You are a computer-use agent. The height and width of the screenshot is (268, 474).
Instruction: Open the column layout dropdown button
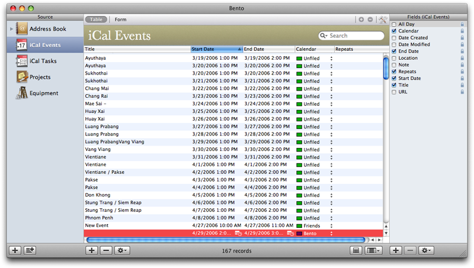coord(373,250)
